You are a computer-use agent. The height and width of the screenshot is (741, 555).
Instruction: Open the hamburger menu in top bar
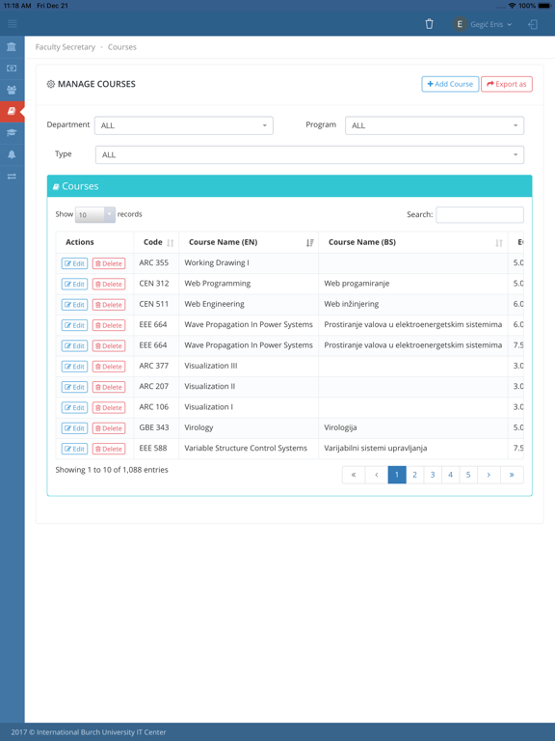click(13, 23)
